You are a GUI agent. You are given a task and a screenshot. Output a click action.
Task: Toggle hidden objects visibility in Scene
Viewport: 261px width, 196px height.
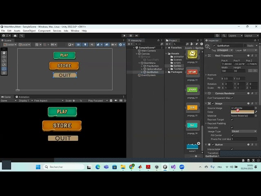click(x=107, y=45)
